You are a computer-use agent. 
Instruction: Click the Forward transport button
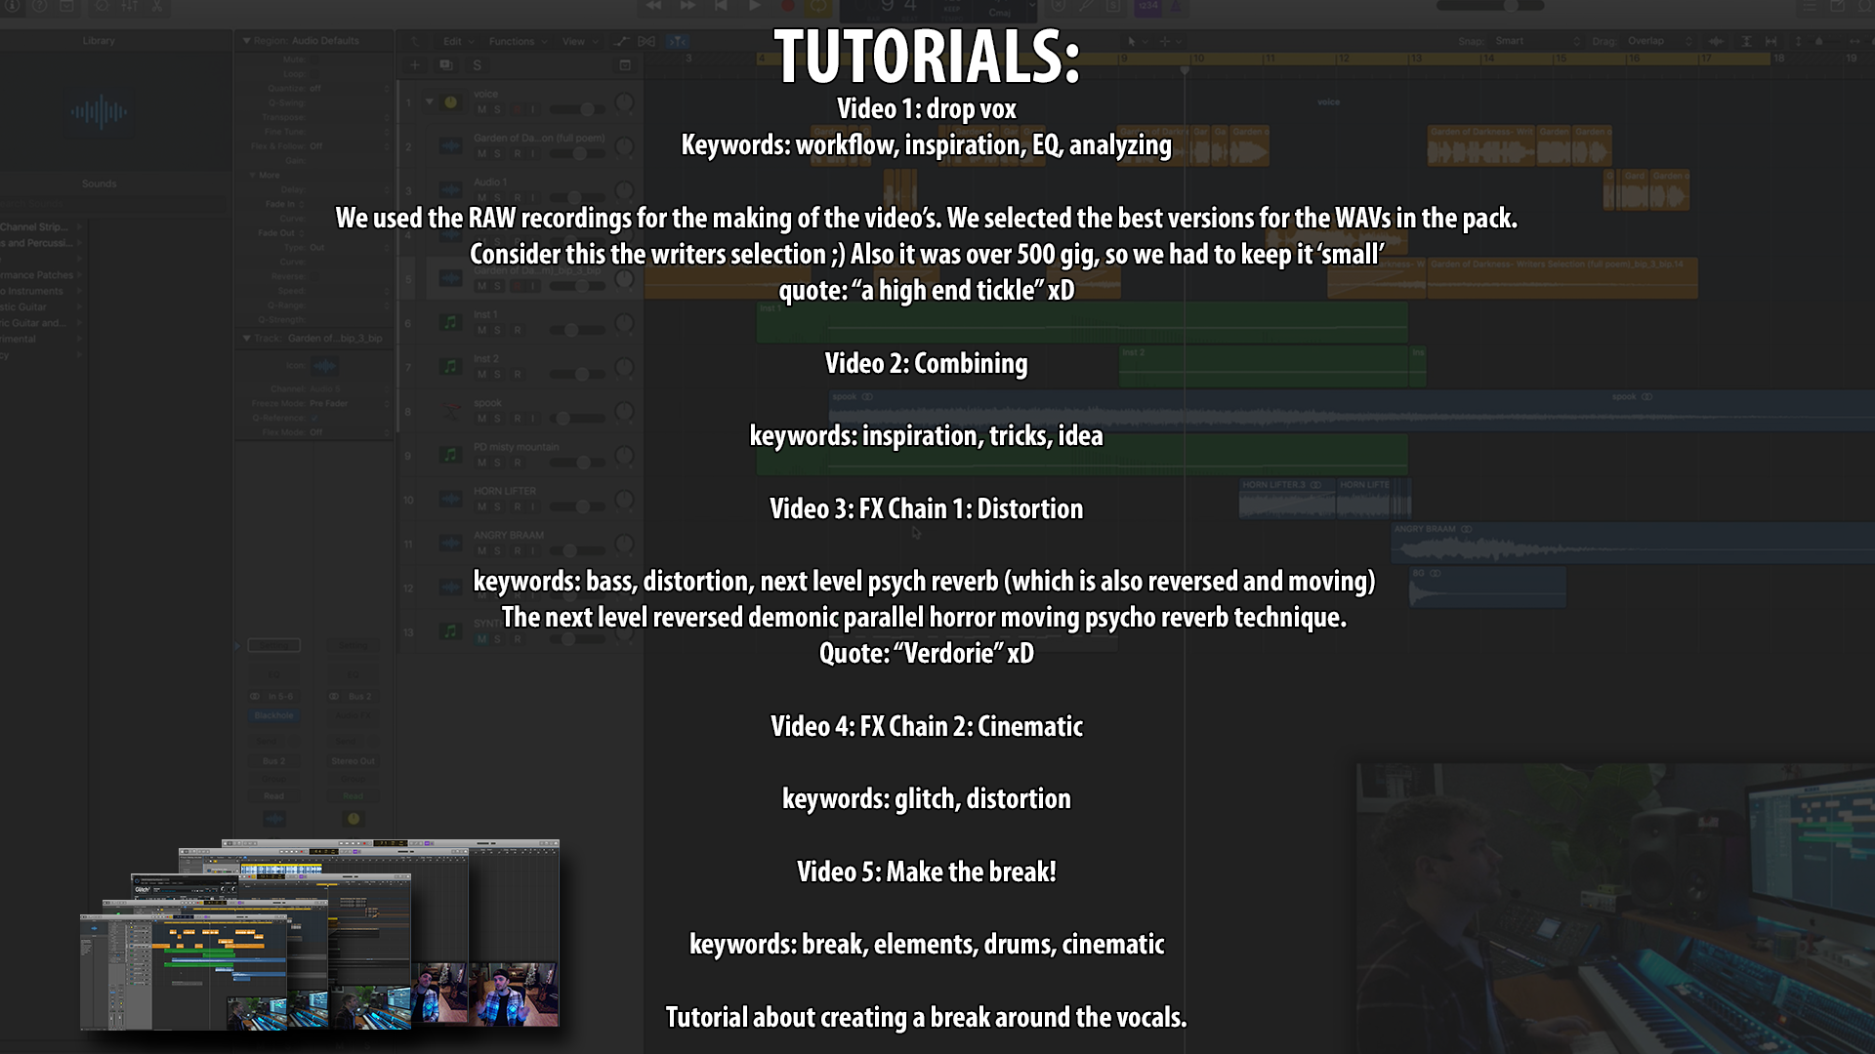(x=687, y=6)
